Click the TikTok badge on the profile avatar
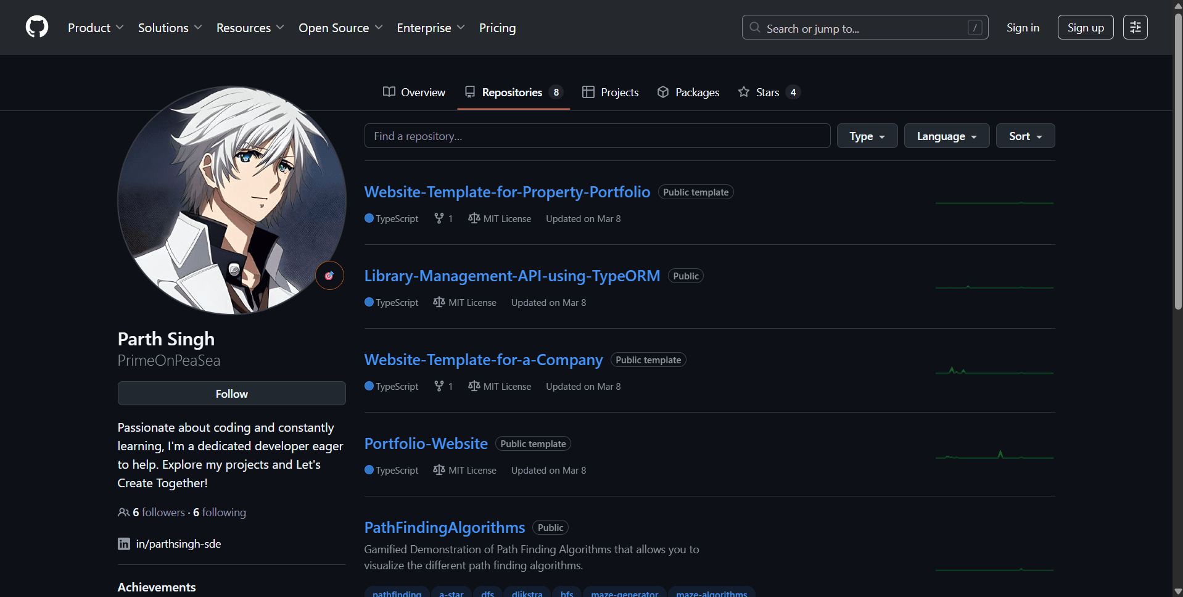This screenshot has height=597, width=1183. click(329, 275)
